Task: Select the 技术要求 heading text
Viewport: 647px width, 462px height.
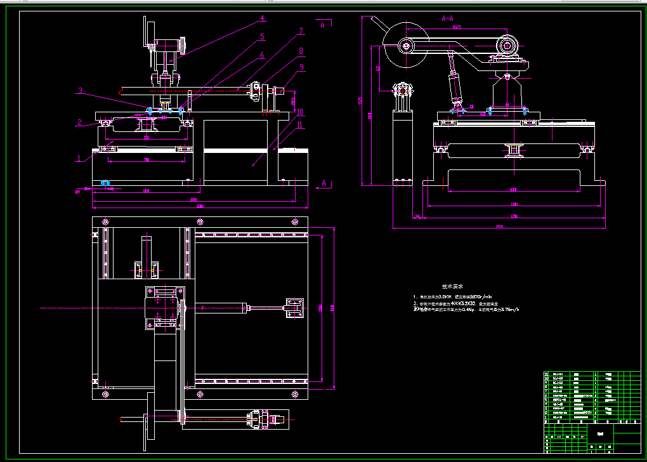Action: pyautogui.click(x=454, y=286)
